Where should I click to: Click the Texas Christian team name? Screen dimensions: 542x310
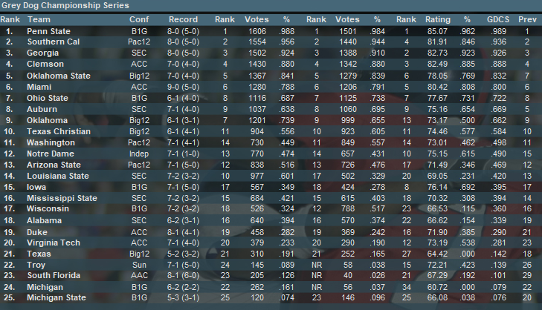click(59, 132)
